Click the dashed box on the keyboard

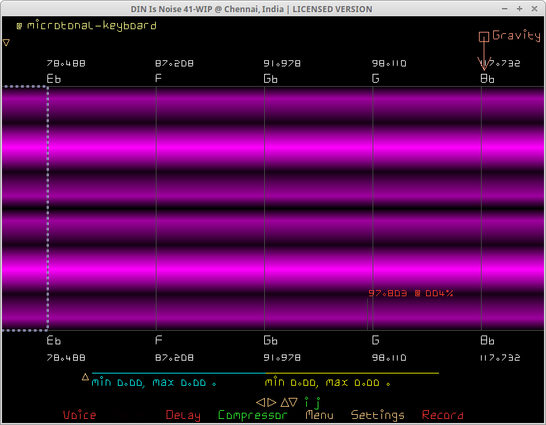click(24, 208)
